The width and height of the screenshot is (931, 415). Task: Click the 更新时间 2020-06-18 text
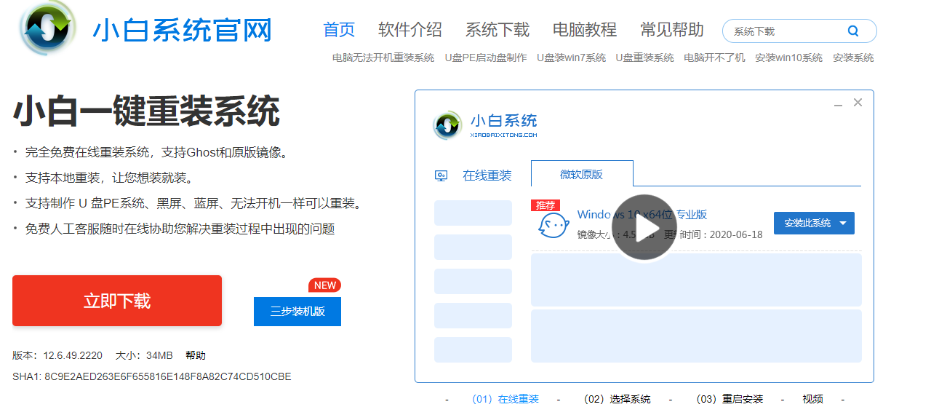point(714,234)
